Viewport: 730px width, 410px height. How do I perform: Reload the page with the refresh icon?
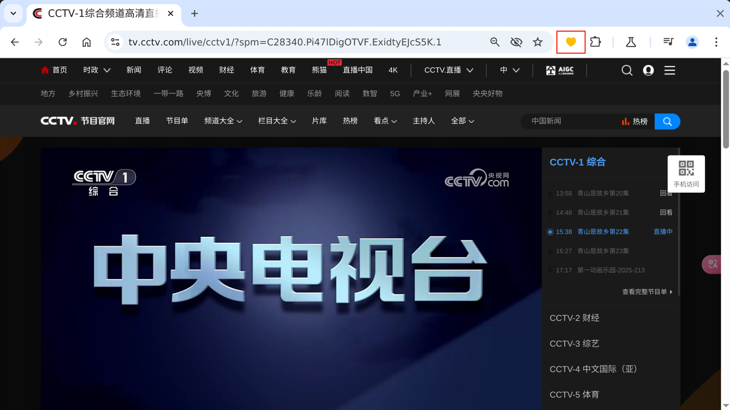click(63, 42)
